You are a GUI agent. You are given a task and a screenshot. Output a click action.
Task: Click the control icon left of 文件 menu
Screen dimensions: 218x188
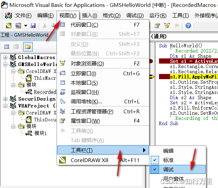point(9,16)
